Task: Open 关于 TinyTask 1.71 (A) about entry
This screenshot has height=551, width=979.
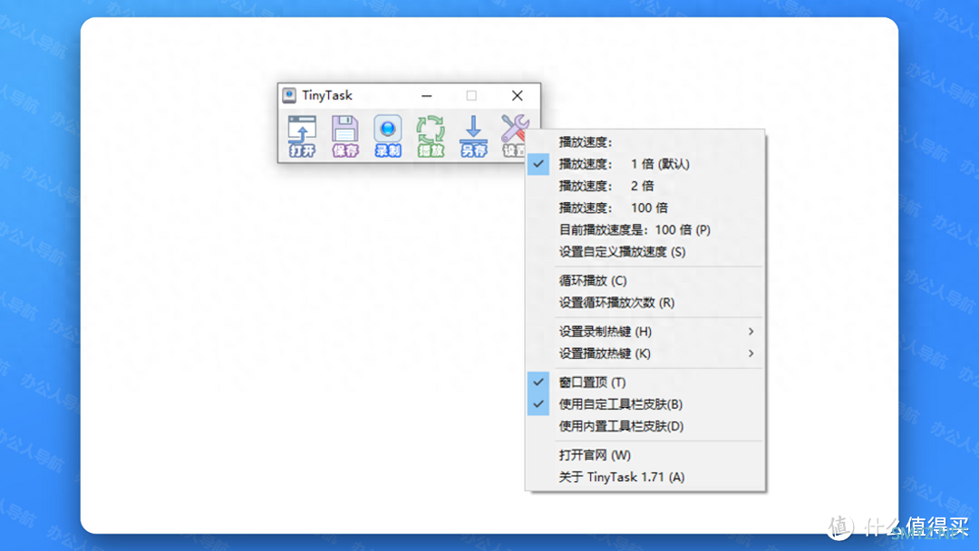Action: click(645, 477)
